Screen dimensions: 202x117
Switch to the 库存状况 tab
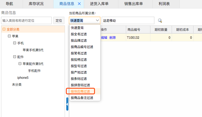(x=36, y=4)
